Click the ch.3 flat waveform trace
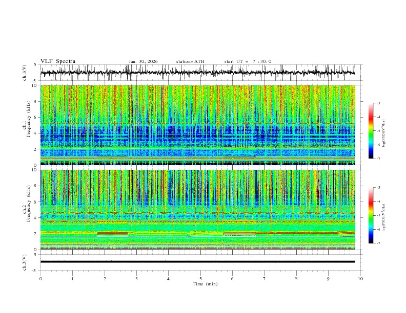Image resolution: width=406 pixels, height=313 pixels. click(198, 262)
